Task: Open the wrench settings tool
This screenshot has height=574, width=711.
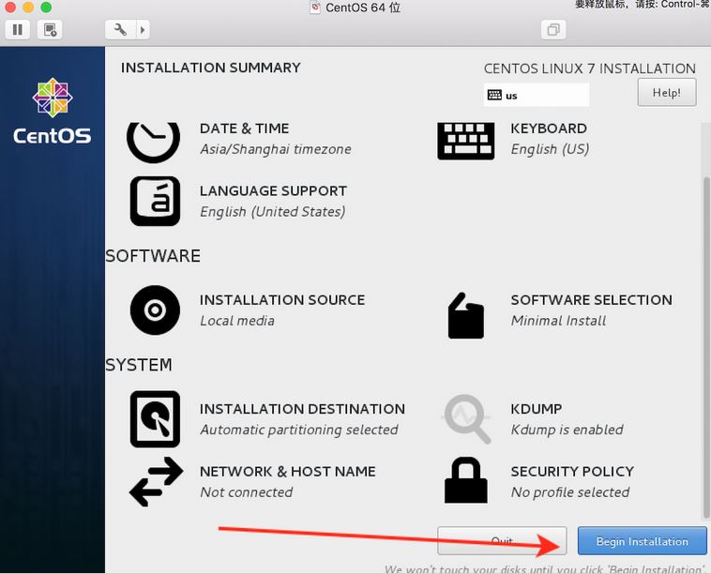Action: click(120, 30)
